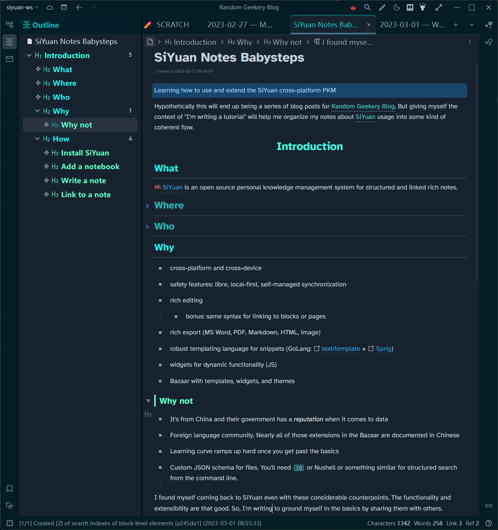Screen dimensions: 498x530
Task: Open the global search magnifier
Action: [x=367, y=7]
